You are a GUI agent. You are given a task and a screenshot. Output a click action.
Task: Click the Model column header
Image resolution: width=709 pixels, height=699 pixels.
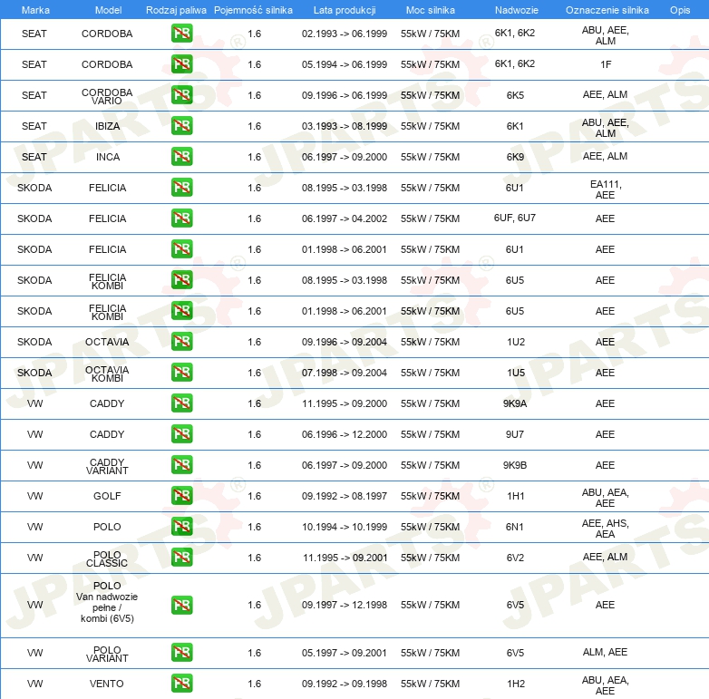pyautogui.click(x=108, y=10)
